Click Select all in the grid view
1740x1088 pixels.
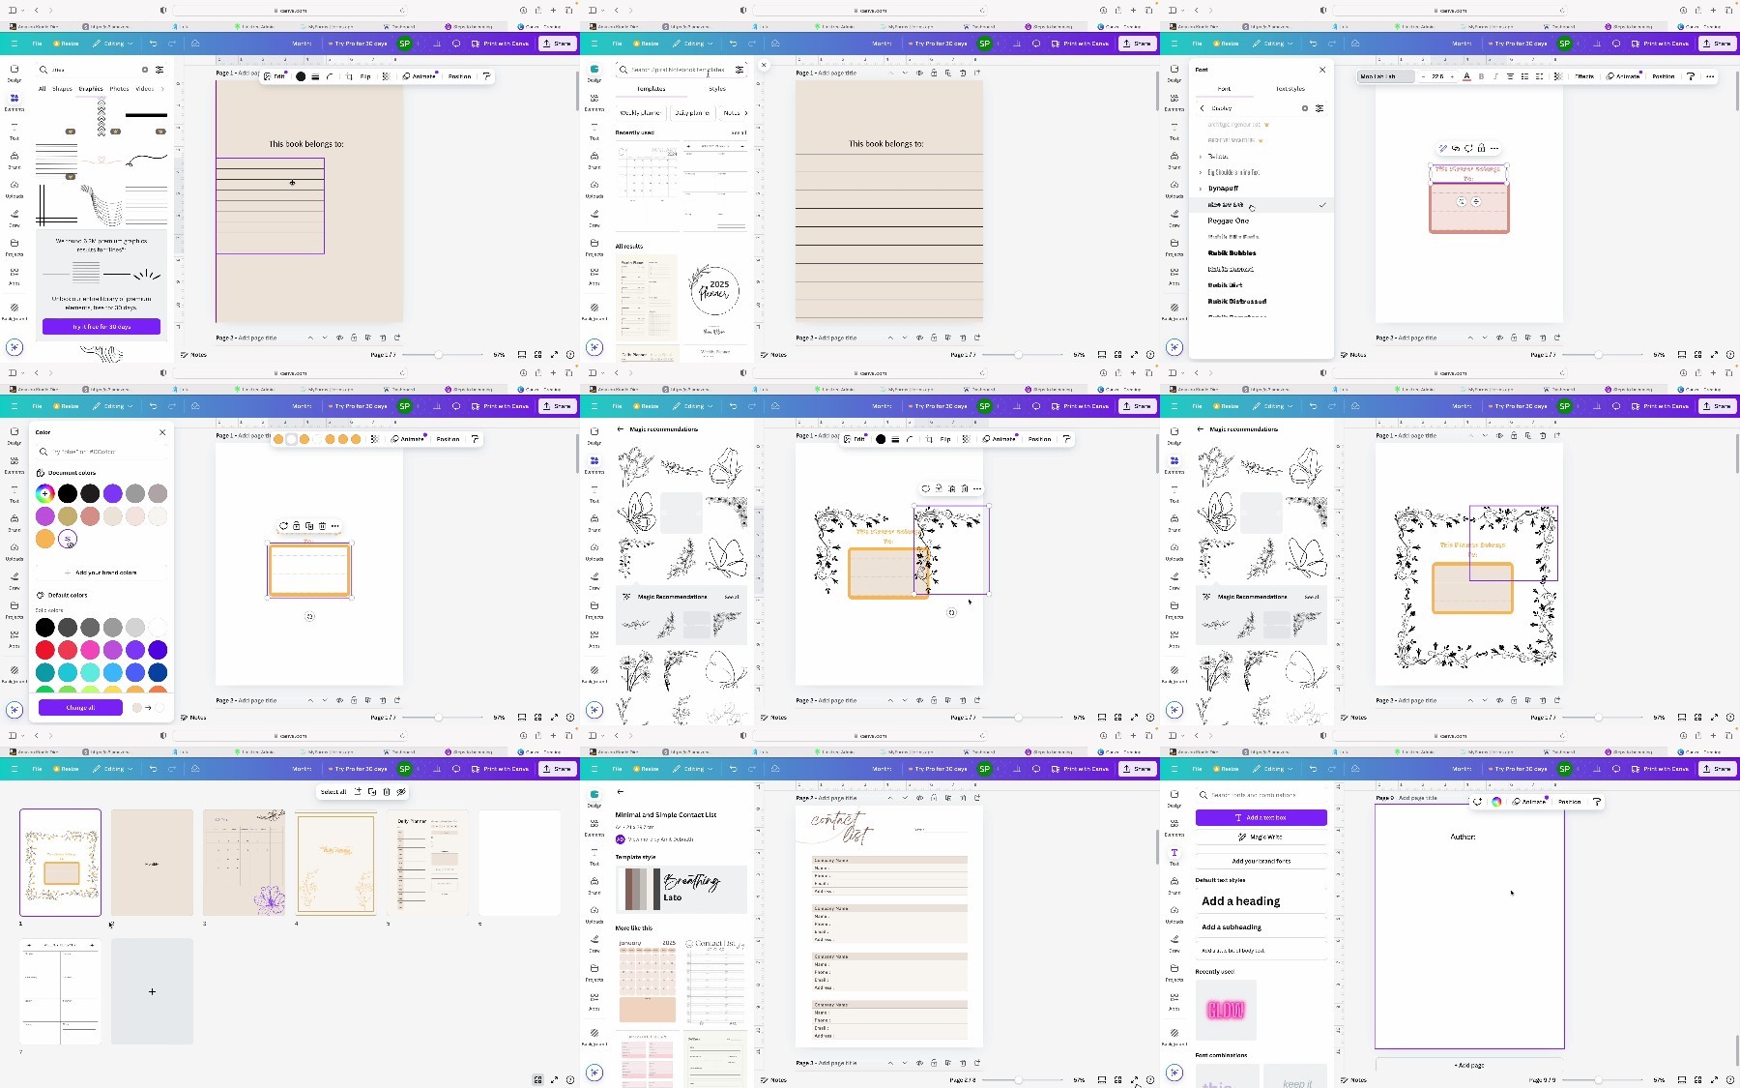click(x=333, y=792)
